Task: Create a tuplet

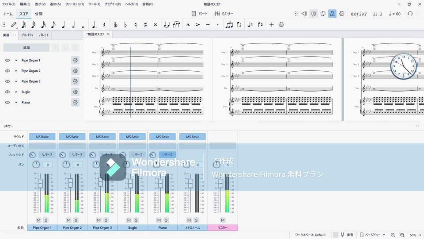Action: [229, 25]
